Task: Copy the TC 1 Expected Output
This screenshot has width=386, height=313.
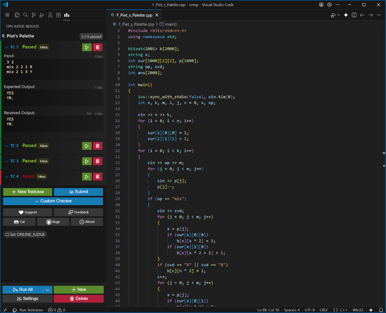Action: point(99,87)
